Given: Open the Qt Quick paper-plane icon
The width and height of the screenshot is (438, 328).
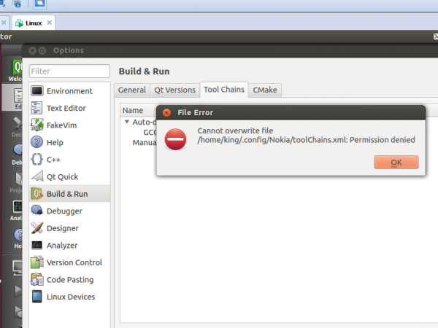Looking at the screenshot, I should click(37, 176).
